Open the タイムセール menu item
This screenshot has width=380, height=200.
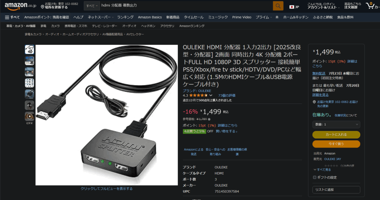tap(194, 17)
